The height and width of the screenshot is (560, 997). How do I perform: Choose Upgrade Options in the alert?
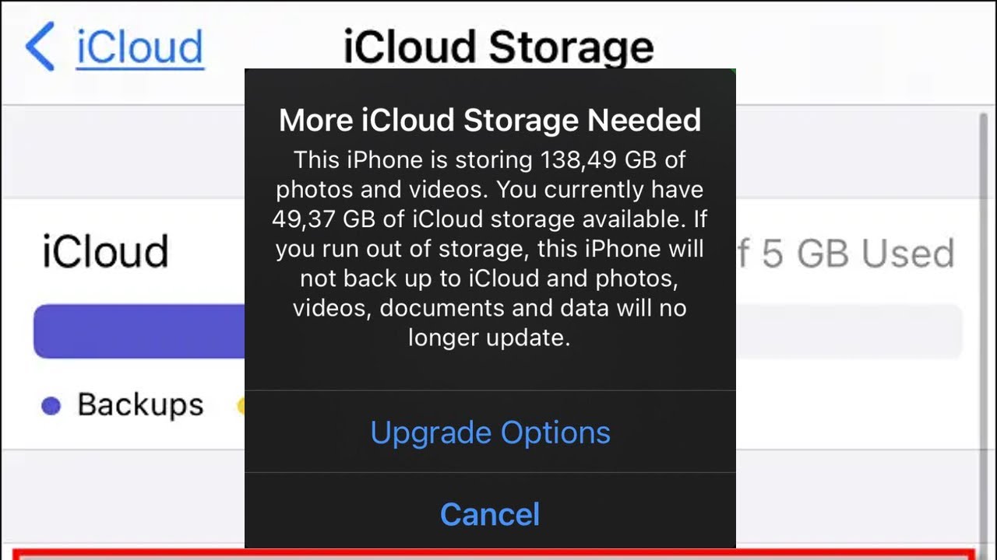490,432
